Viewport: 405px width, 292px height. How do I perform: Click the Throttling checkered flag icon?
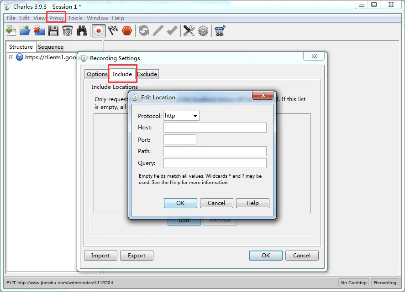(113, 31)
